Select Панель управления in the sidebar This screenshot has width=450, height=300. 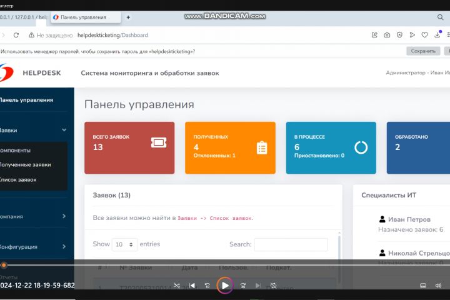point(26,100)
